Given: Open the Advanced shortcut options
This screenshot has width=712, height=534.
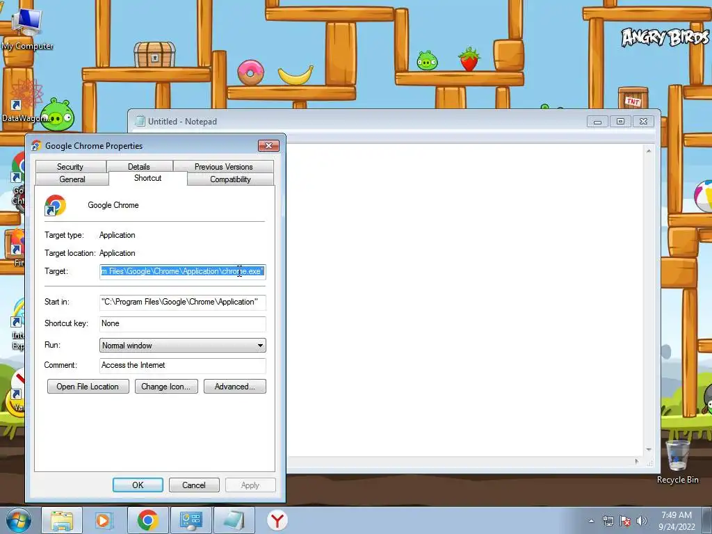Looking at the screenshot, I should click(x=235, y=387).
